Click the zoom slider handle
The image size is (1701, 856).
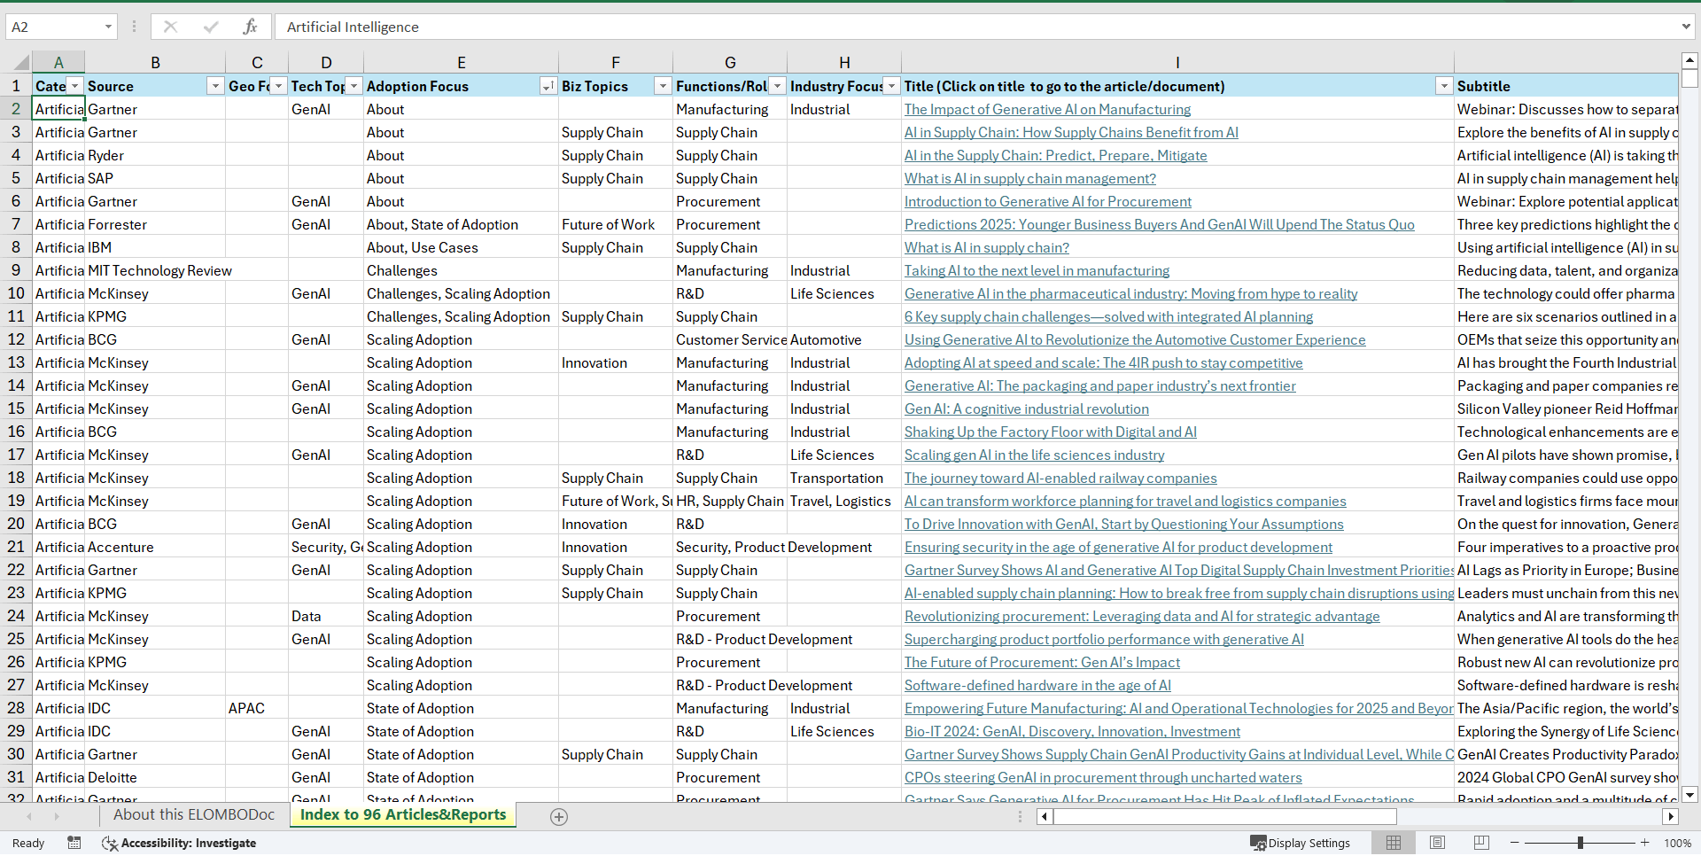pyautogui.click(x=1581, y=843)
